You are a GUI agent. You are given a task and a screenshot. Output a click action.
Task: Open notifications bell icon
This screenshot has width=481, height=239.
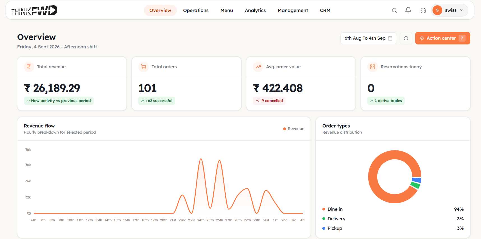pos(408,10)
